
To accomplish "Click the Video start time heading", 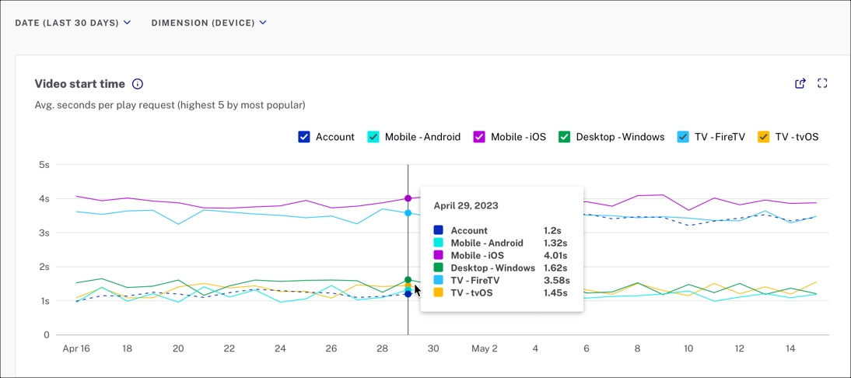I will pyautogui.click(x=79, y=84).
